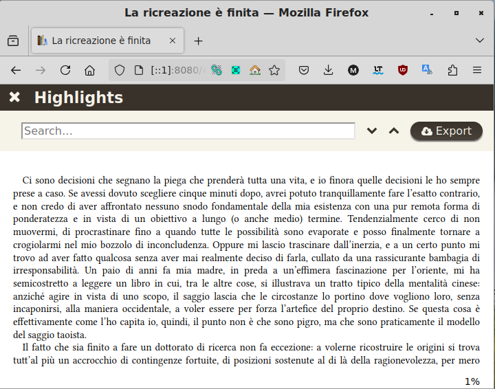Click the word "semicostretto" in the text

tap(41, 284)
